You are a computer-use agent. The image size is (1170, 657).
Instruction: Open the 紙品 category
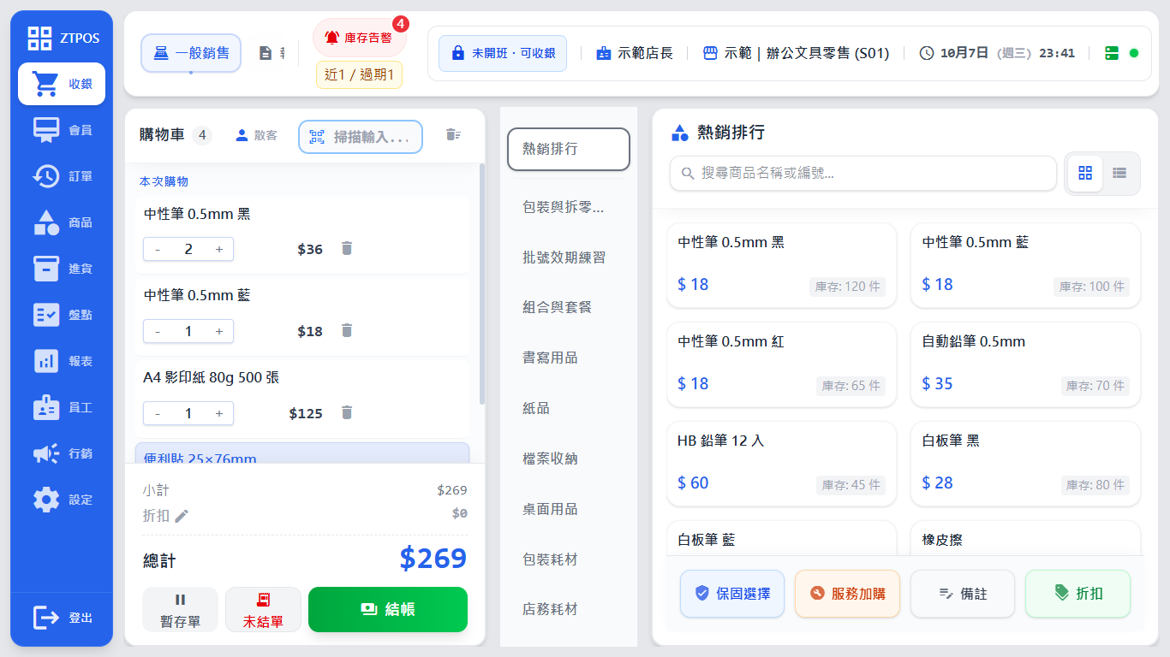(x=569, y=408)
